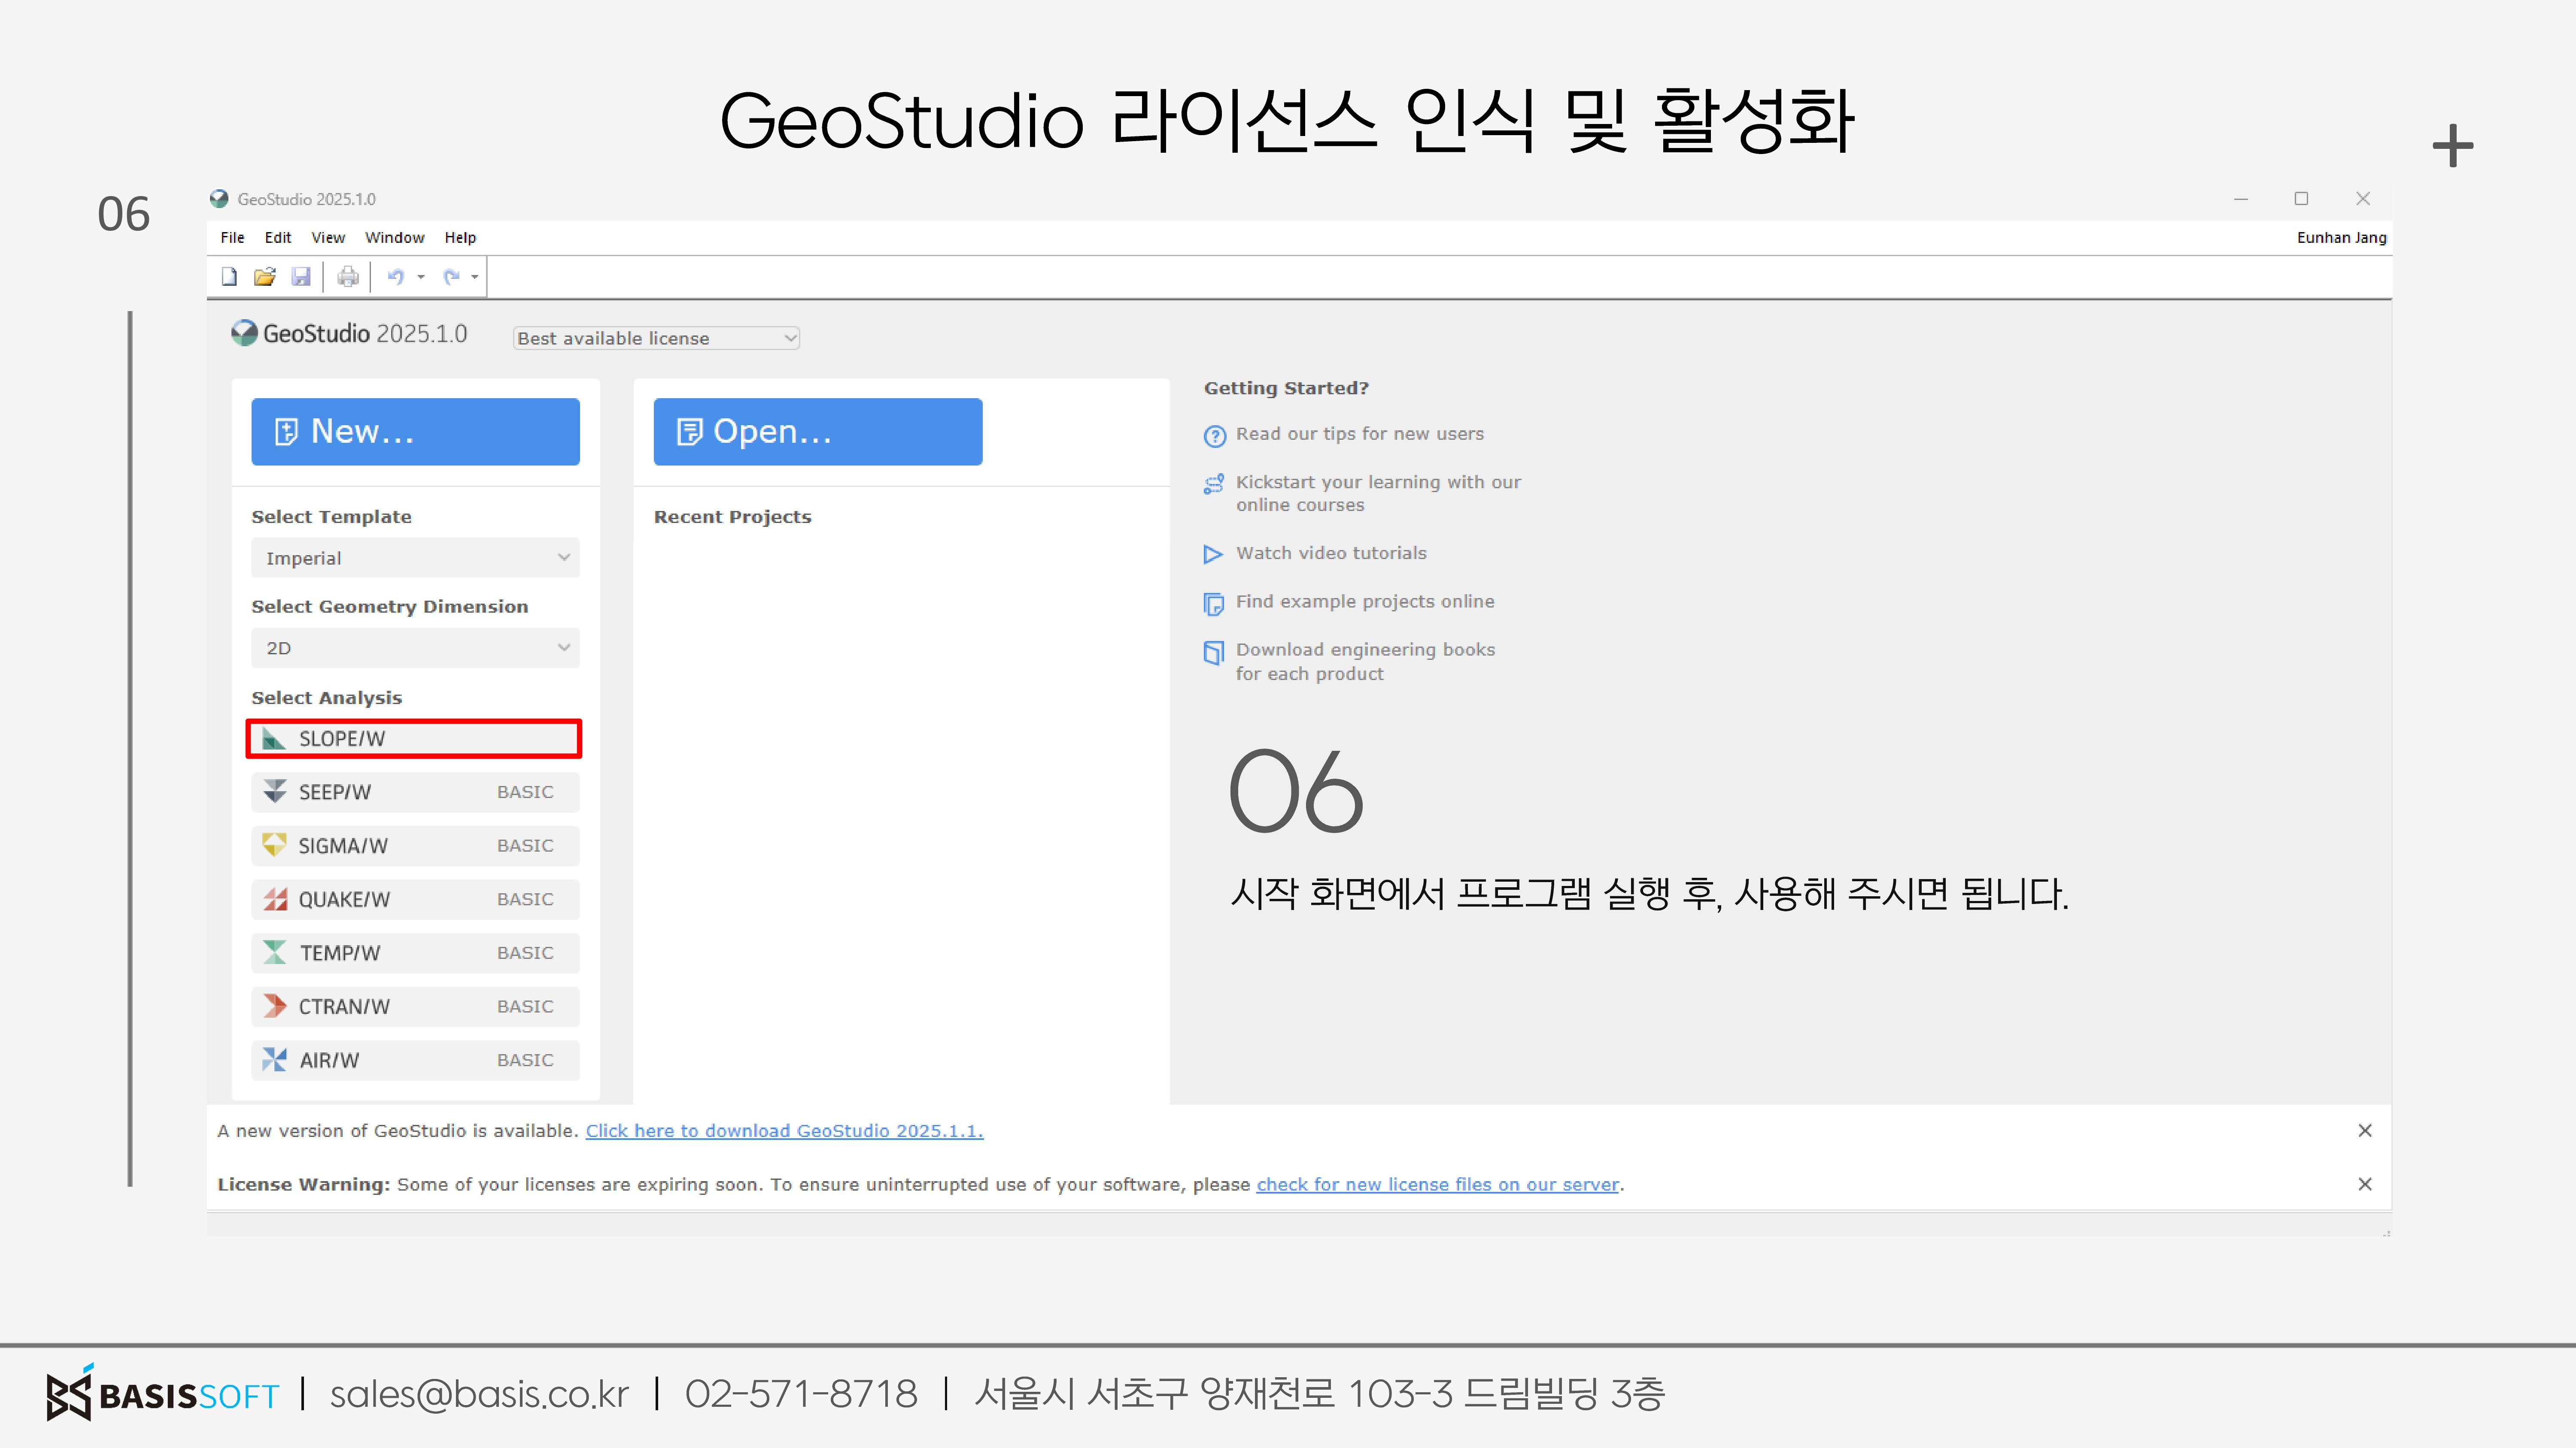Click the Print toolbar icon

pyautogui.click(x=348, y=277)
